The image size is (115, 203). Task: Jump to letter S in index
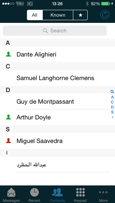tap(112, 112)
